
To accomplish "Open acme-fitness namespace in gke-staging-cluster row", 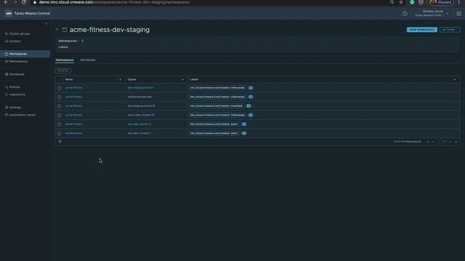I will click(73, 88).
